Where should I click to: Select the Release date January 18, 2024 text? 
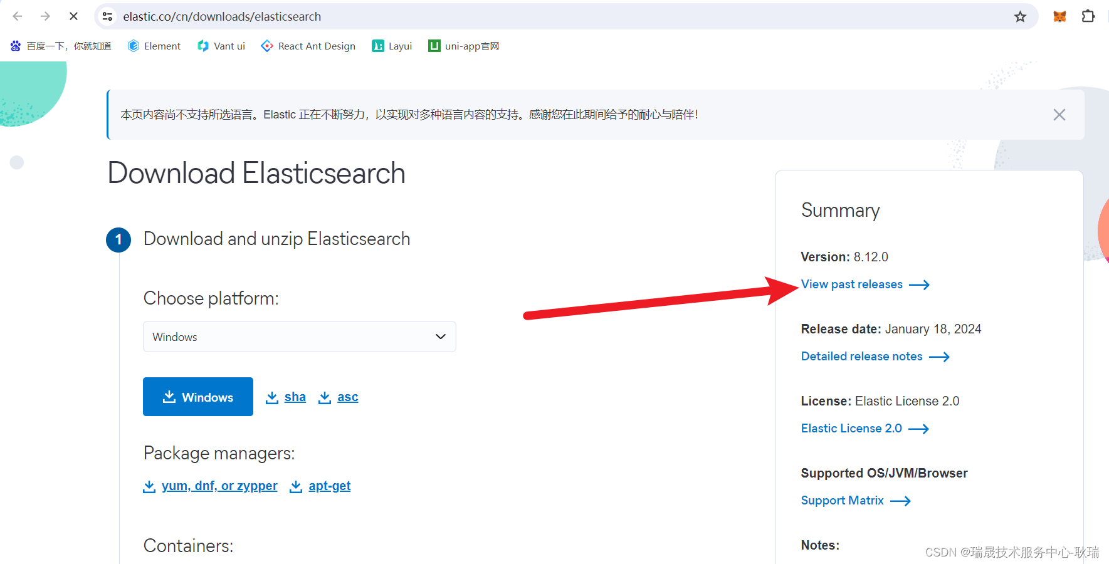click(891, 329)
